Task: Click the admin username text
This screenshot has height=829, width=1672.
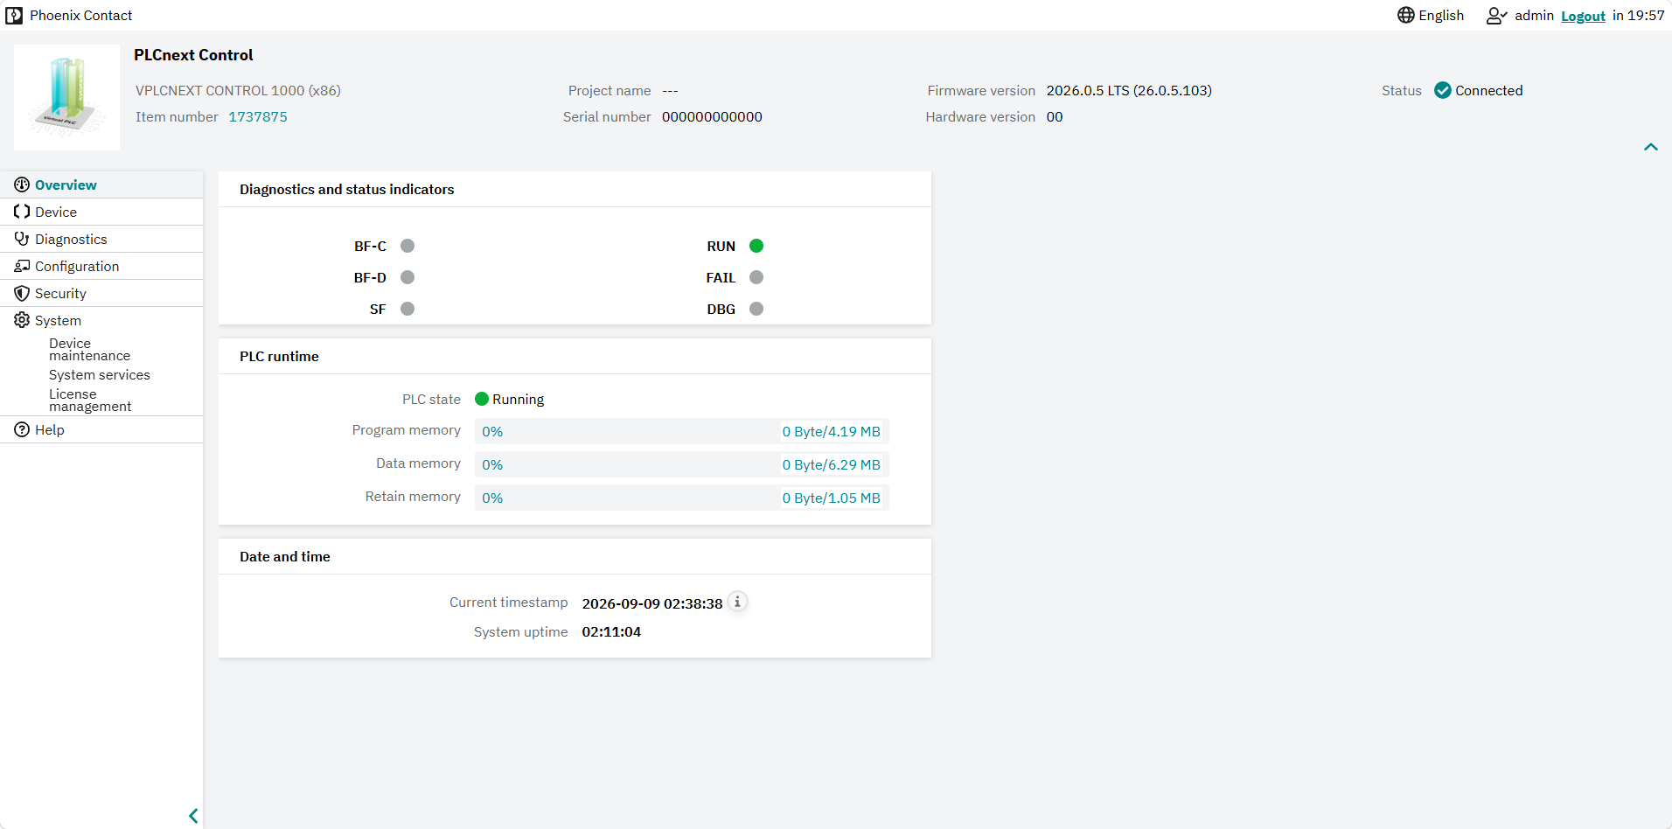Action: (1534, 16)
